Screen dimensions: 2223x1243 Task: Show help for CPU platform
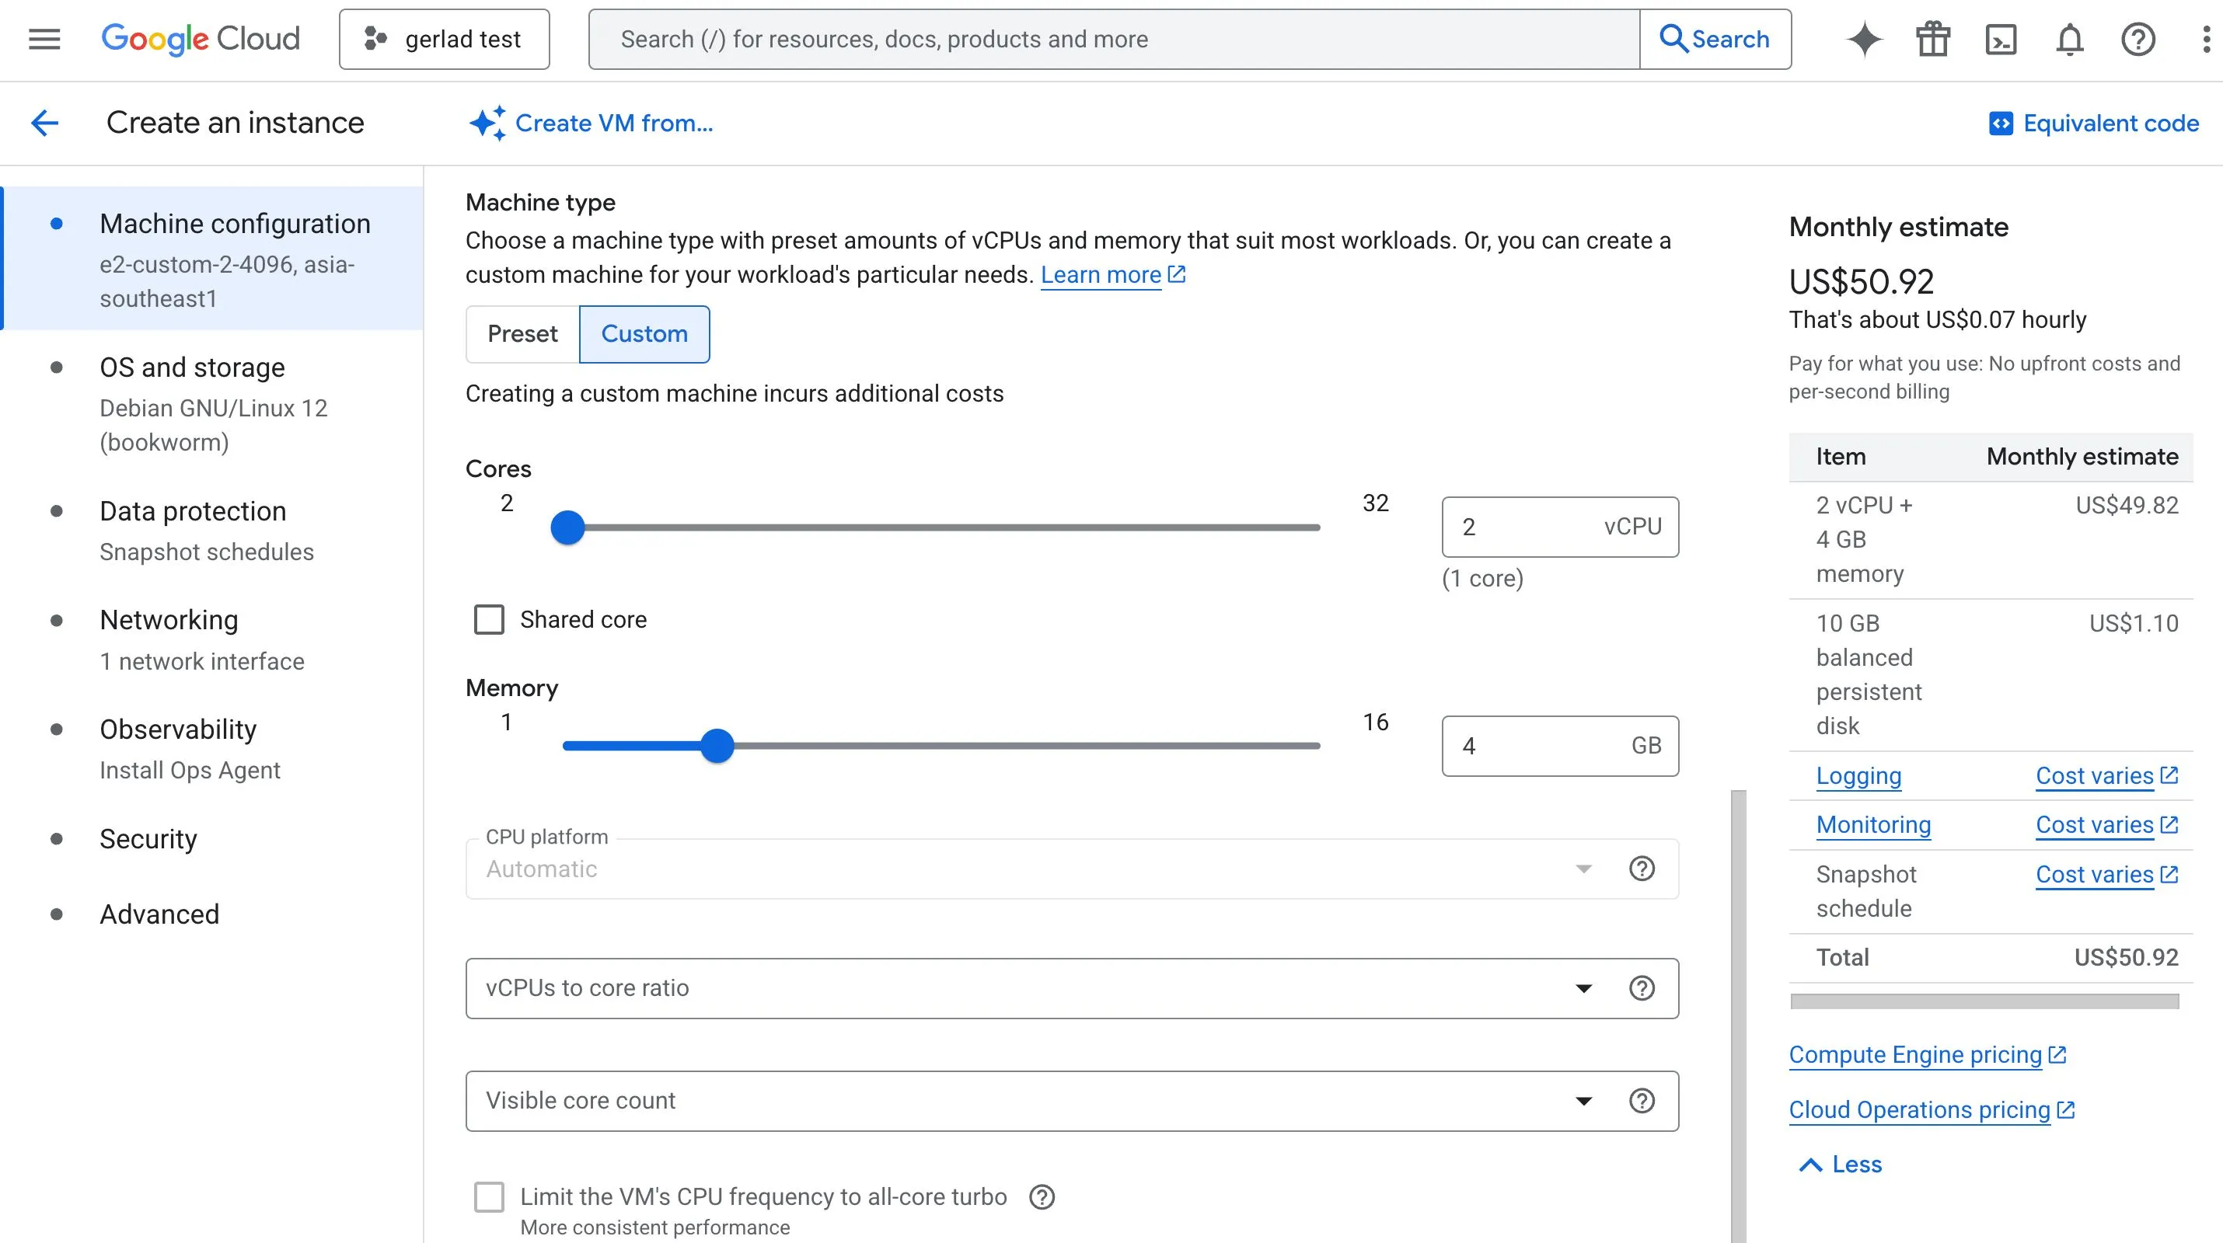[1642, 869]
